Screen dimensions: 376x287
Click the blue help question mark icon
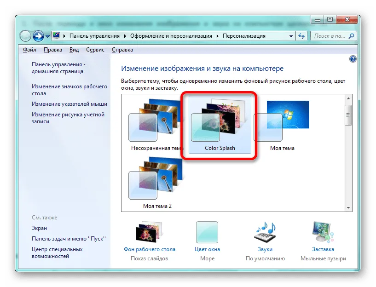coord(353,59)
